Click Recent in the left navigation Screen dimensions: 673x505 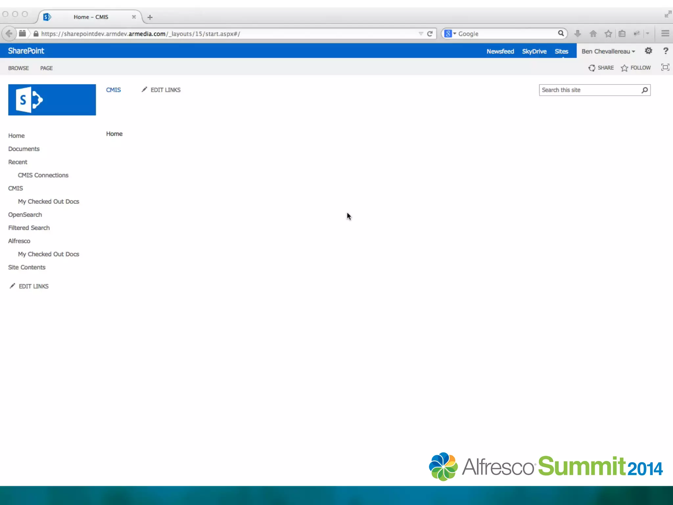pos(18,162)
